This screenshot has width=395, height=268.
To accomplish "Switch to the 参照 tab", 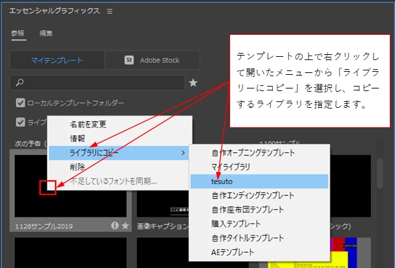I will pyautogui.click(x=18, y=33).
